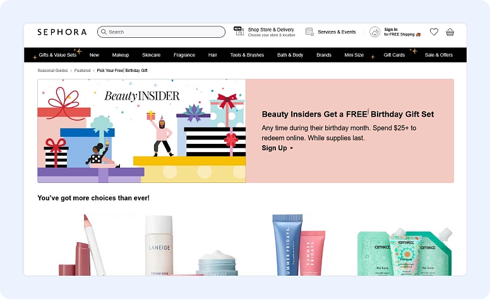Click the Sign In profile avatar icon

tap(375, 32)
